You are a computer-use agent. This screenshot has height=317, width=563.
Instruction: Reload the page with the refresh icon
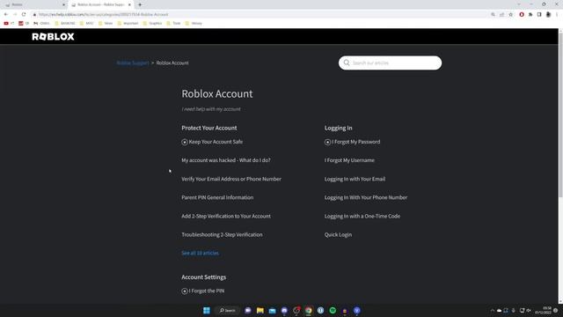click(x=24, y=14)
